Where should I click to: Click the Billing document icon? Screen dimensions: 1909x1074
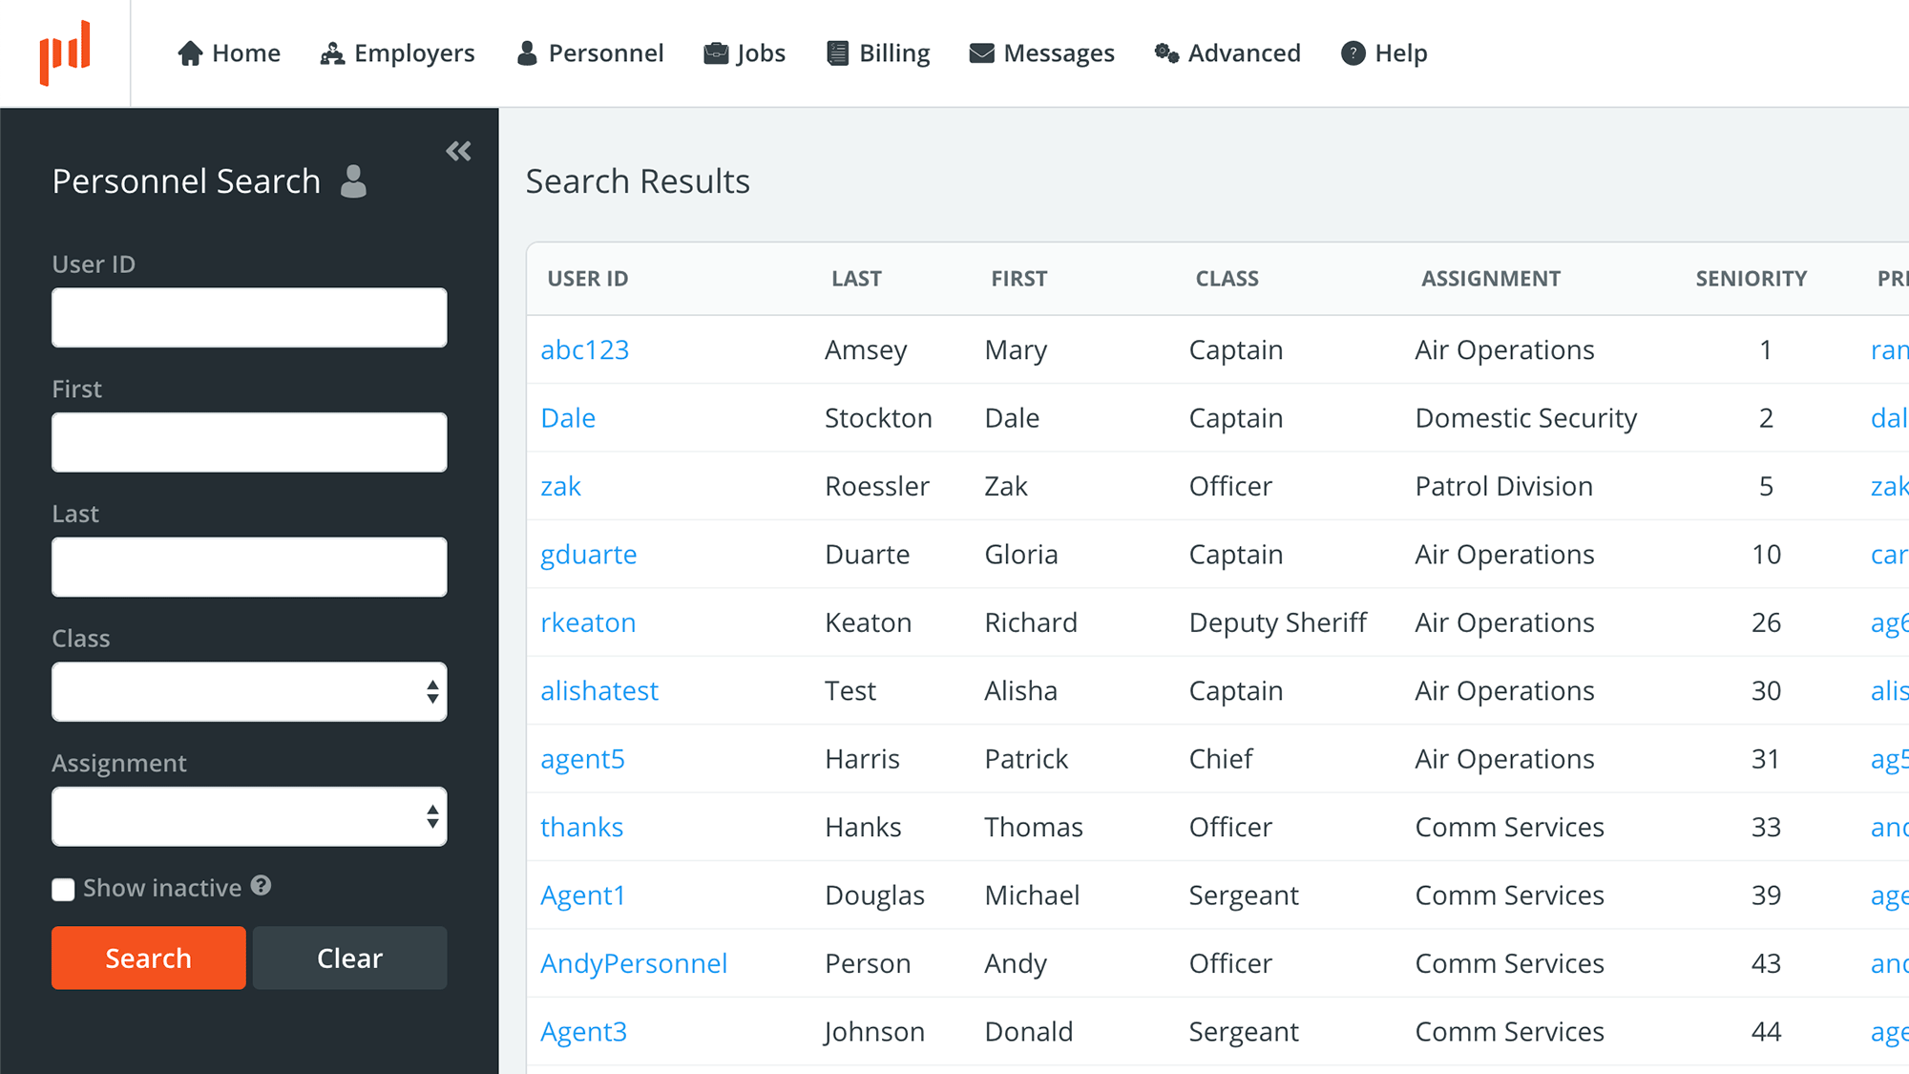point(837,53)
